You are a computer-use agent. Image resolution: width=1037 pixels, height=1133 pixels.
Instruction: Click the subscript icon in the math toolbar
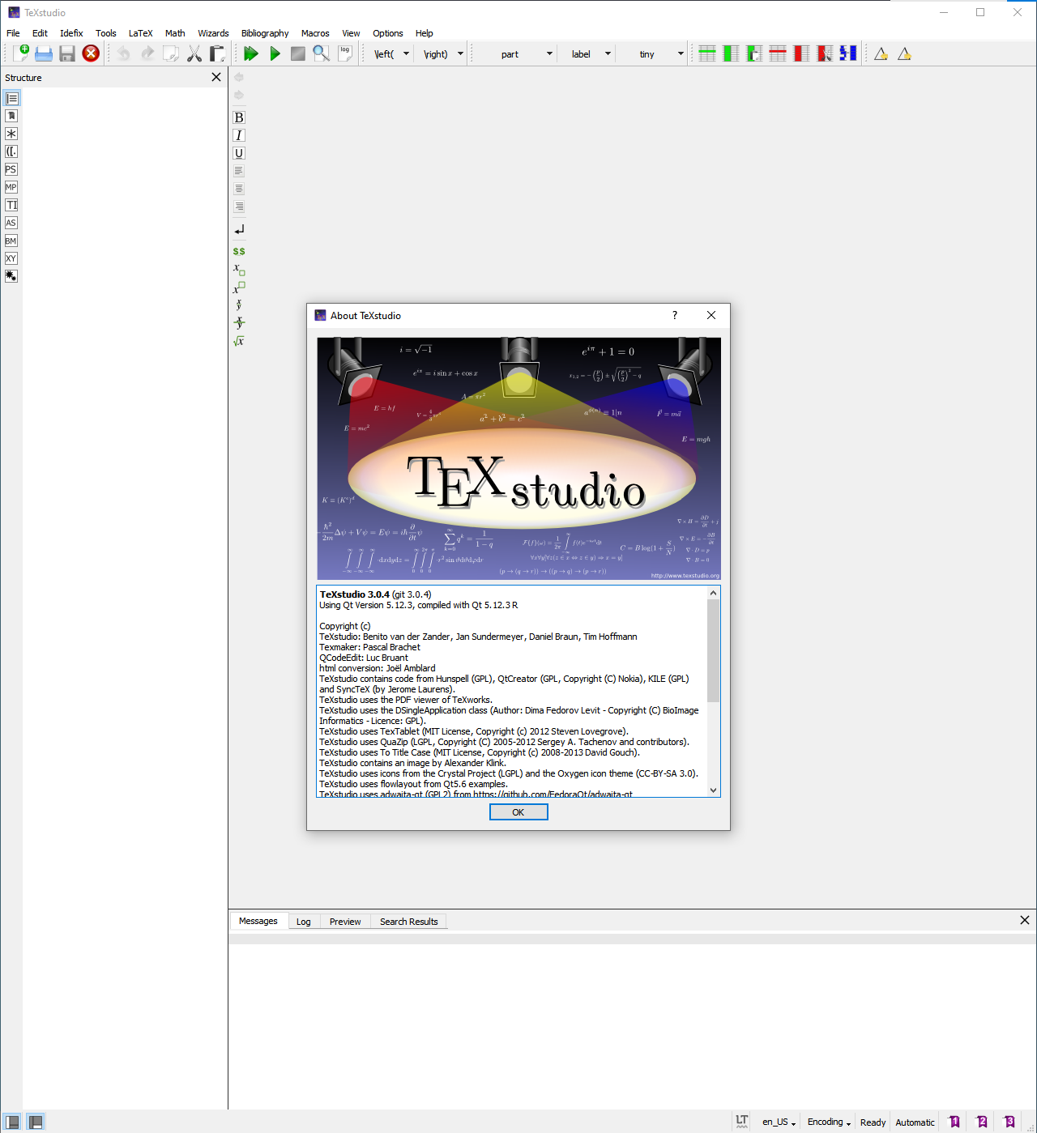(239, 270)
